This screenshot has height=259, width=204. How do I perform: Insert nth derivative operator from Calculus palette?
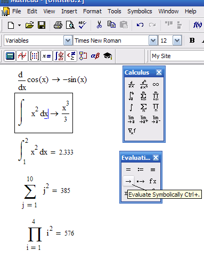click(144, 85)
